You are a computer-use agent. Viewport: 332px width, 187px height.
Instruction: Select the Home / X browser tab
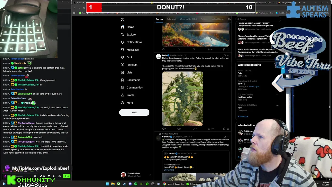[x=79, y=3]
